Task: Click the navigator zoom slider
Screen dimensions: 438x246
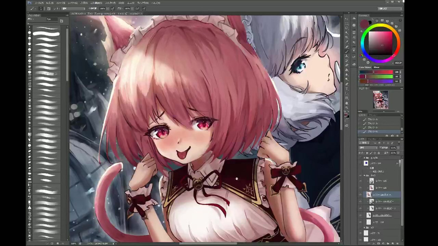Action: point(384,111)
